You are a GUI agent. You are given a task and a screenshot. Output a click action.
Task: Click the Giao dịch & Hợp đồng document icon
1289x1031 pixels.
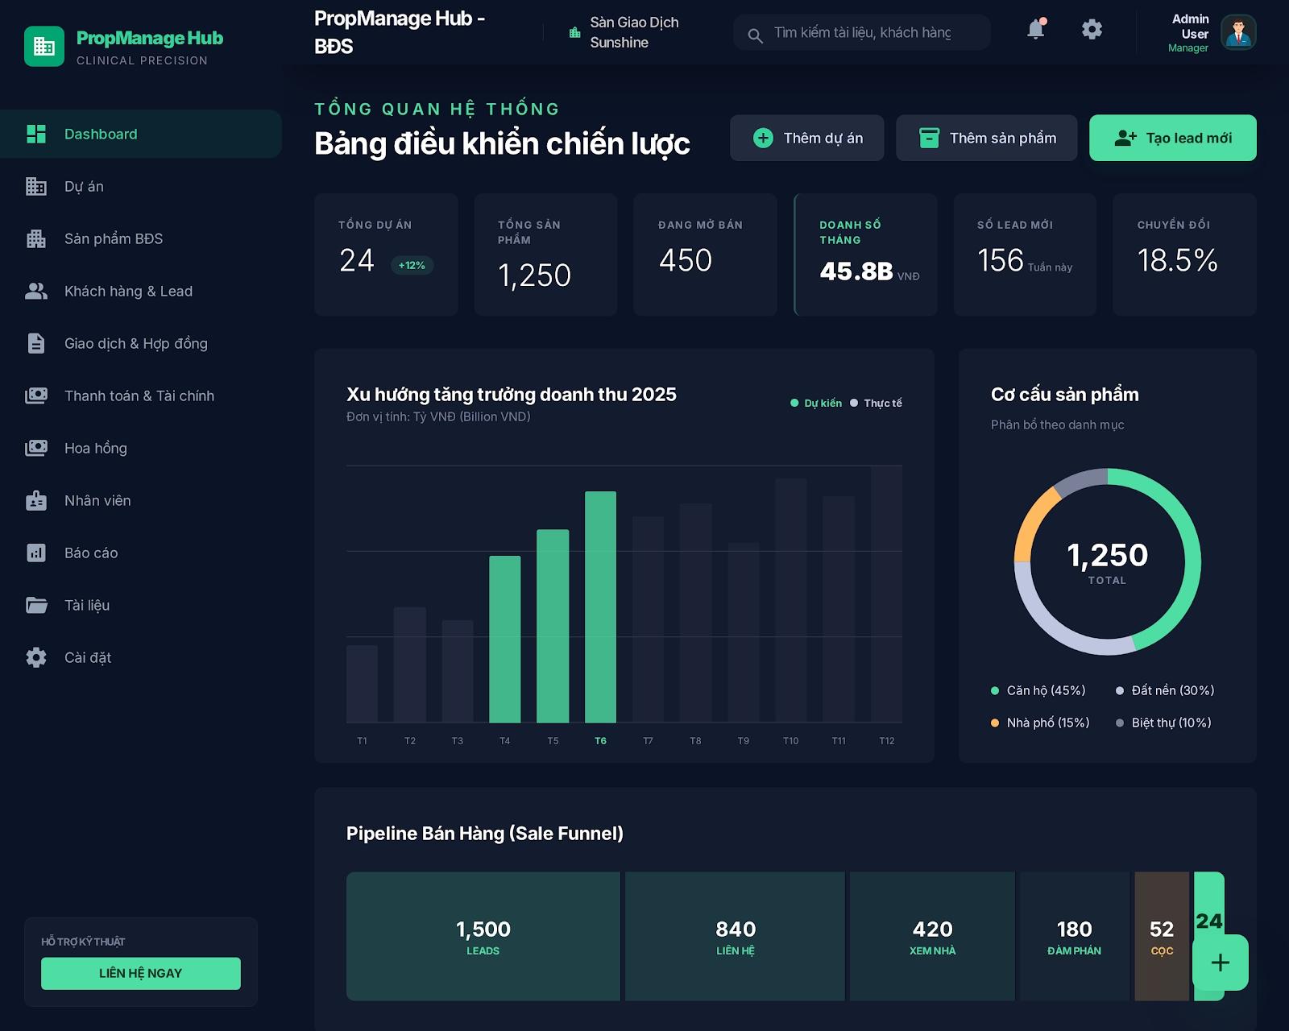coord(35,343)
